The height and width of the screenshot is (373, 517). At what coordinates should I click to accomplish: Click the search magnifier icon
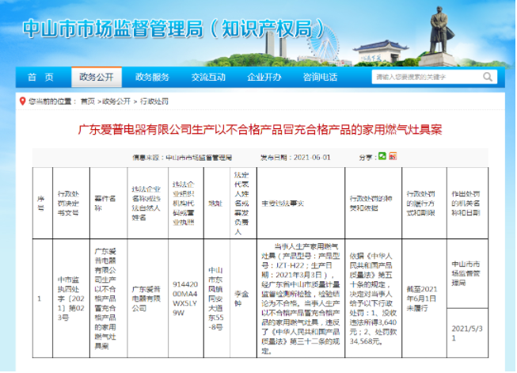[x=488, y=77]
